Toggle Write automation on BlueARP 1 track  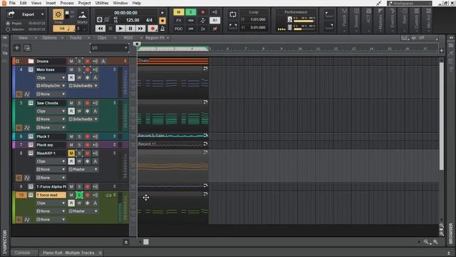(79, 161)
